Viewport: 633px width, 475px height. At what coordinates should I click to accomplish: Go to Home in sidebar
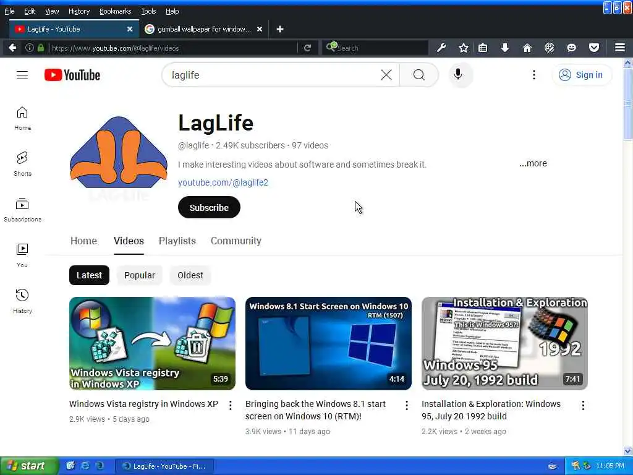(x=22, y=119)
